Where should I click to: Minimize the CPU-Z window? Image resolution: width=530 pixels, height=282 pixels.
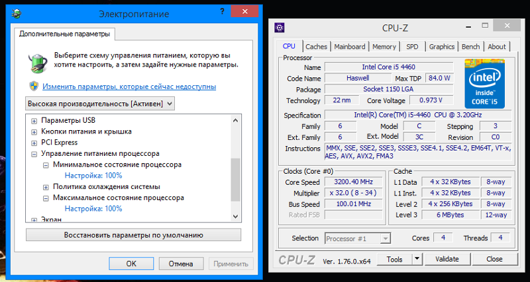(468, 26)
